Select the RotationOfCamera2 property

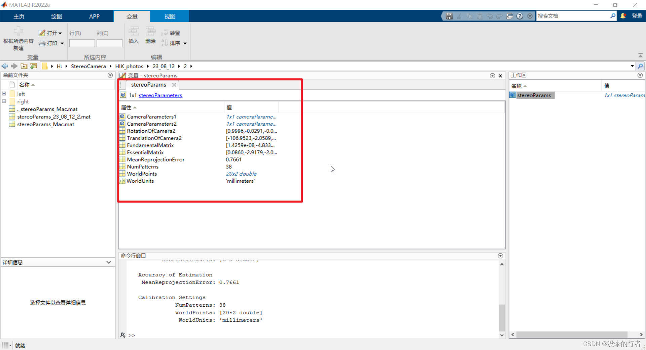(151, 131)
